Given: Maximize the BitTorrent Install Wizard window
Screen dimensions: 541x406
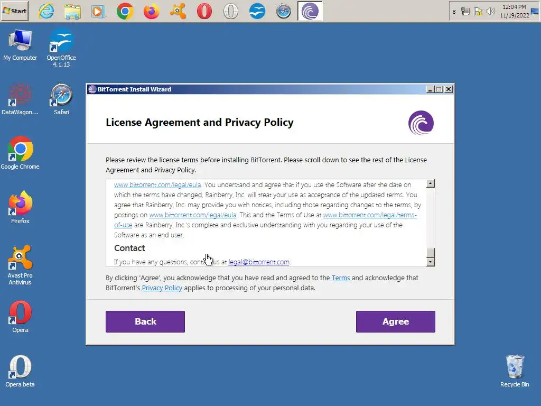Looking at the screenshot, I should pos(439,89).
